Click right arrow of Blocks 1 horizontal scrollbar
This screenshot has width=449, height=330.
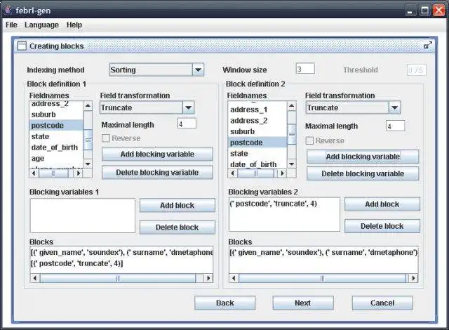coord(208,278)
